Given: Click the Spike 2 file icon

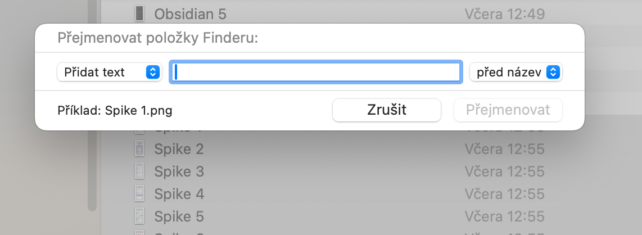Looking at the screenshot, I should tap(139, 149).
